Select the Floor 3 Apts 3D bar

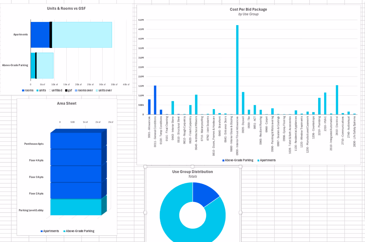pos(76,174)
